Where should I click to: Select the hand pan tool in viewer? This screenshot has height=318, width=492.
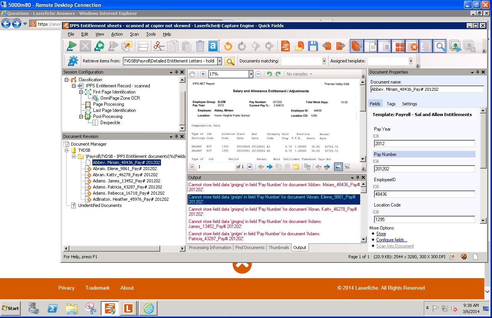coord(193,74)
